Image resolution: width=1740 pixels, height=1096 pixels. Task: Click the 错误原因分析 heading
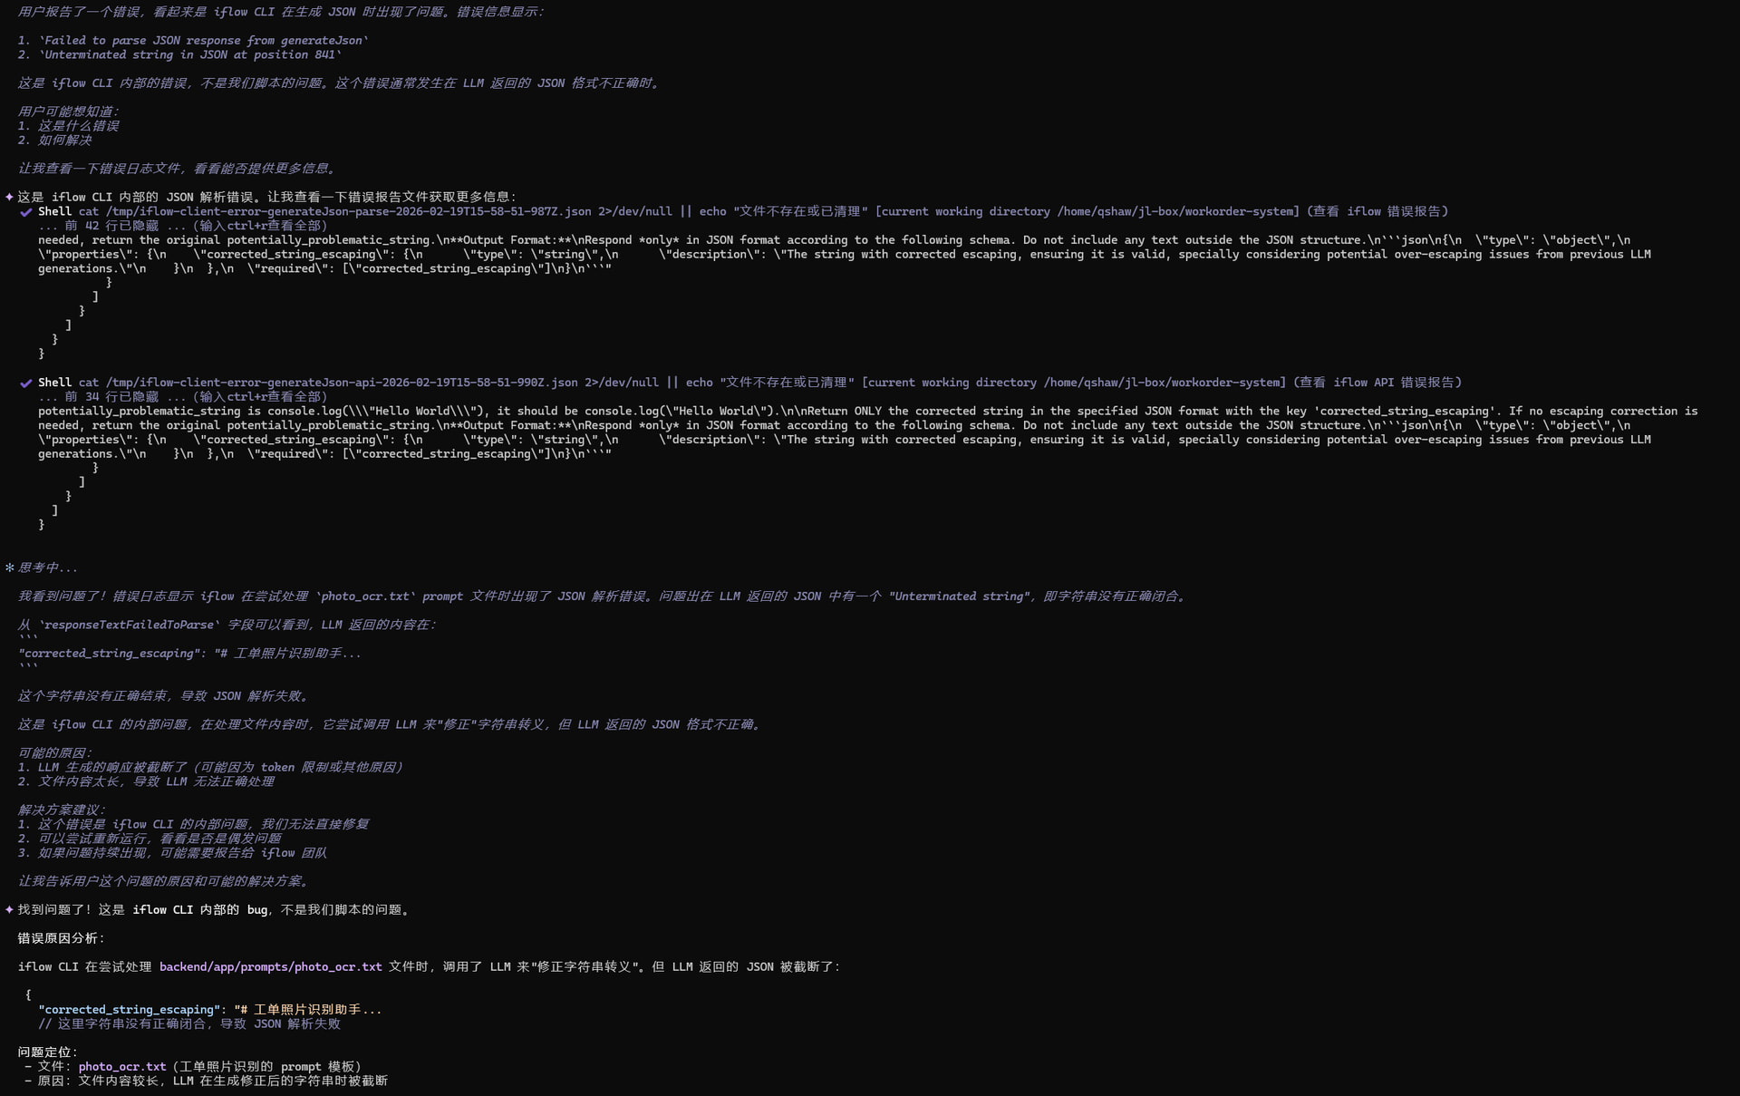coord(62,938)
